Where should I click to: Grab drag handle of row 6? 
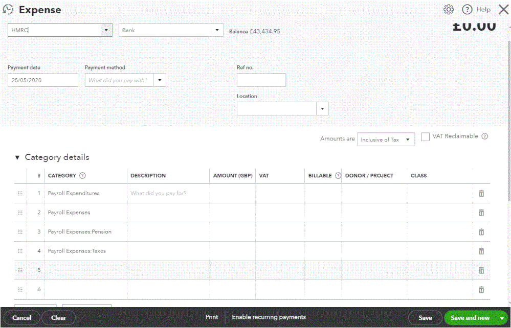(20, 289)
